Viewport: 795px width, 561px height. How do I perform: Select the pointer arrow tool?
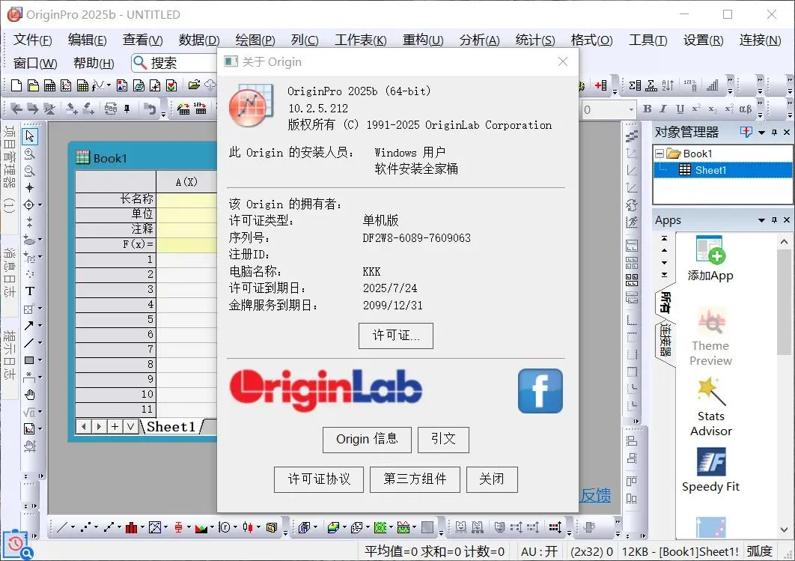(x=29, y=136)
